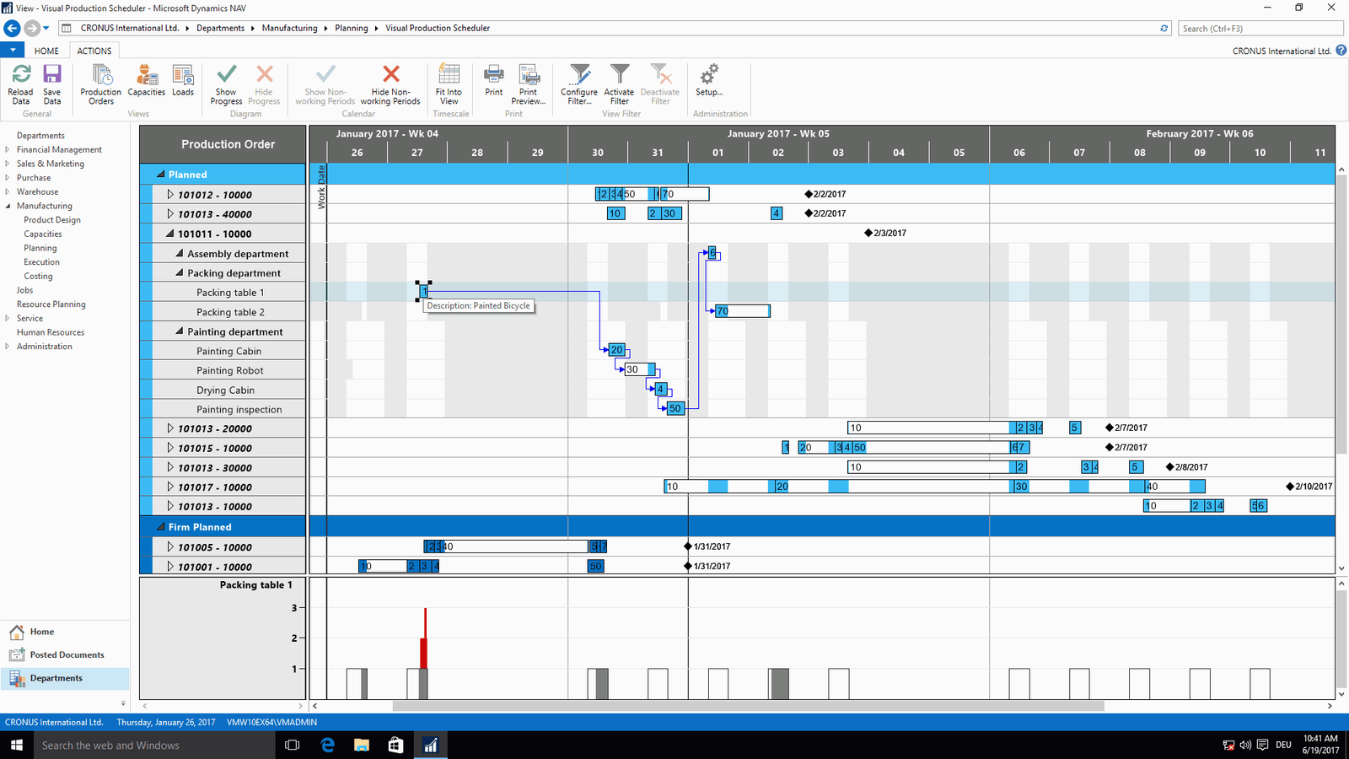Click the Fit Into View icon

click(449, 75)
